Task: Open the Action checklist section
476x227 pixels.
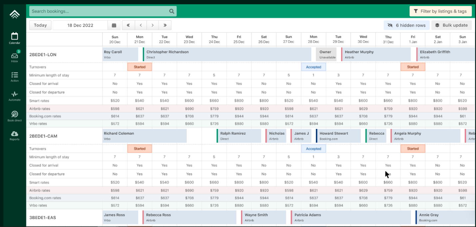Action: coord(14,77)
